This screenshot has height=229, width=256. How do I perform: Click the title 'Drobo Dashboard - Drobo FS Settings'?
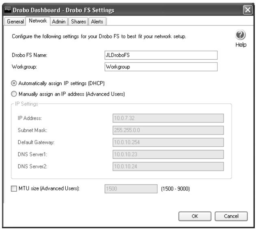tap(64, 10)
